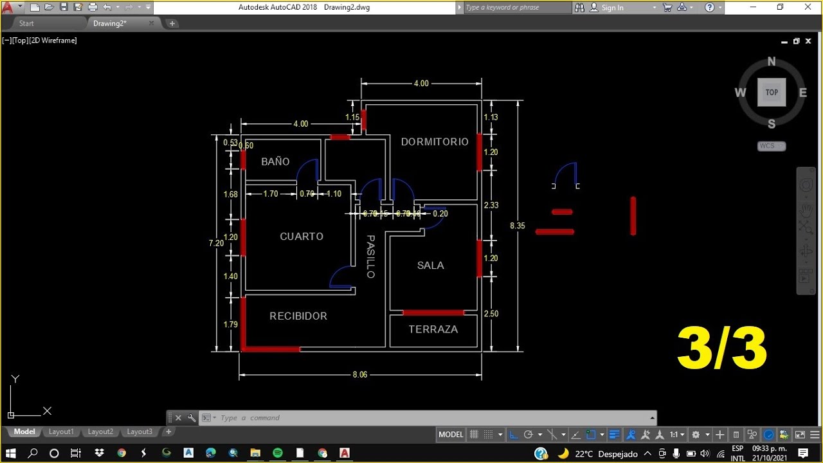Click the TOP face of ViewCube
Image resolution: width=823 pixels, height=463 pixels.
(x=772, y=92)
